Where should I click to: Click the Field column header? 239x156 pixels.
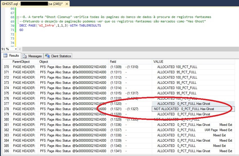[130, 62]
